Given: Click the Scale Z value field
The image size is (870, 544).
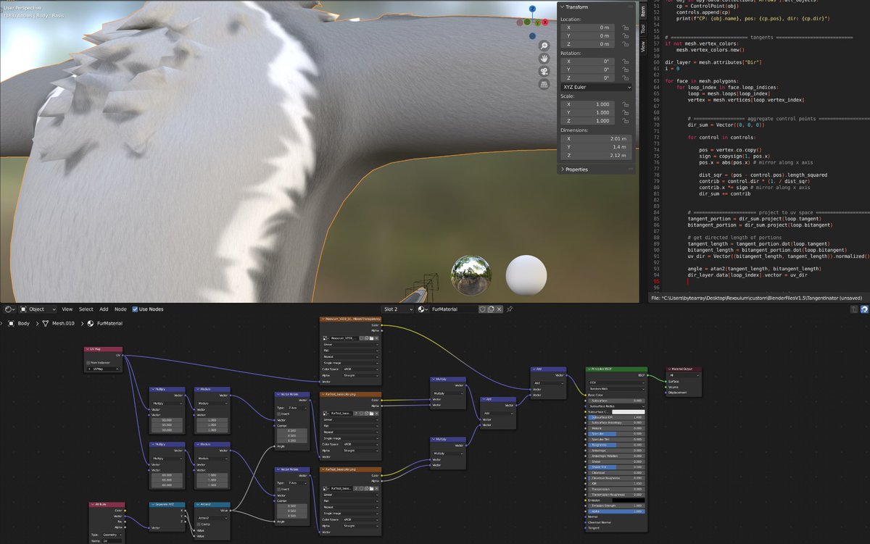Looking at the screenshot, I should pyautogui.click(x=589, y=122).
